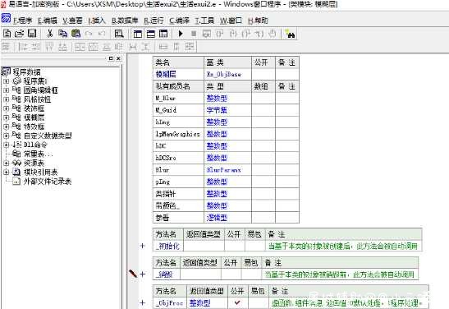Toggle 易包 cell for _ObjProc method
449x309 pixels.
point(259,302)
